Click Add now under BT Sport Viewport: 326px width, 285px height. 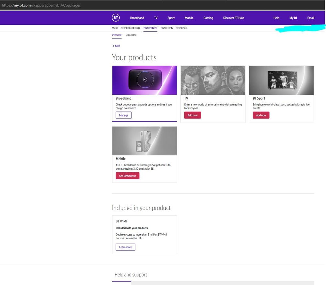point(261,115)
